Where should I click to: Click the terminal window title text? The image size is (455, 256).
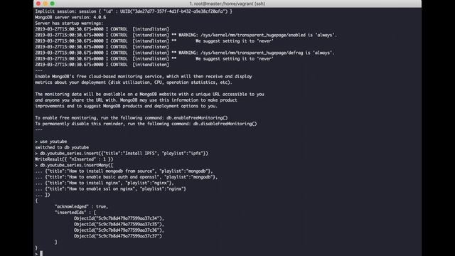(227, 4)
